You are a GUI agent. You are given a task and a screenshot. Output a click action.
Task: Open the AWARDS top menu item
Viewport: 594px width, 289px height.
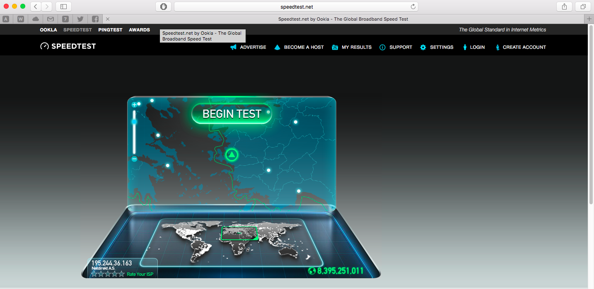(139, 30)
